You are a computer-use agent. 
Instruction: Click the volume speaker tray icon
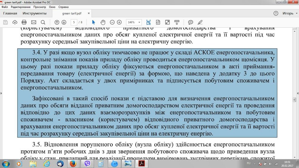coord(270,164)
